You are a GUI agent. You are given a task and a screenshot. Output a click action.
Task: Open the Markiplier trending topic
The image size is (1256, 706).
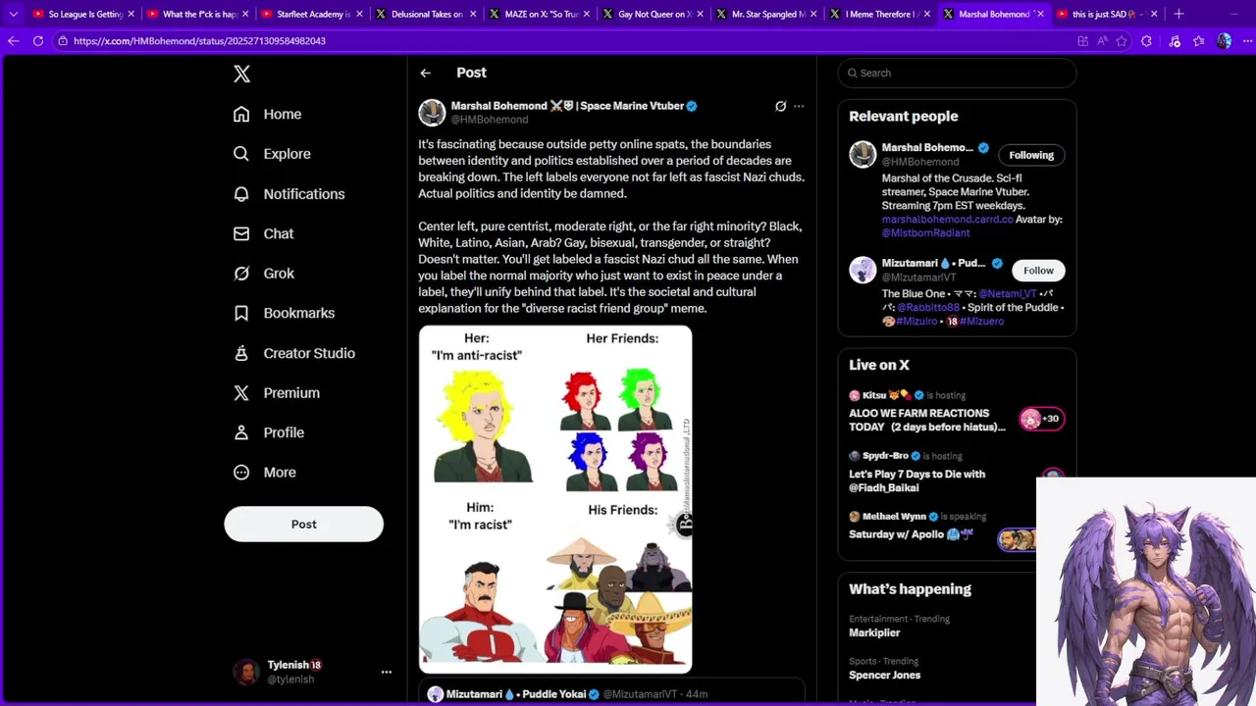coord(874,633)
